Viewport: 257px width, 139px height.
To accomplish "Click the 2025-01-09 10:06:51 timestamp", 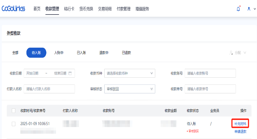I will (x=35, y=124).
